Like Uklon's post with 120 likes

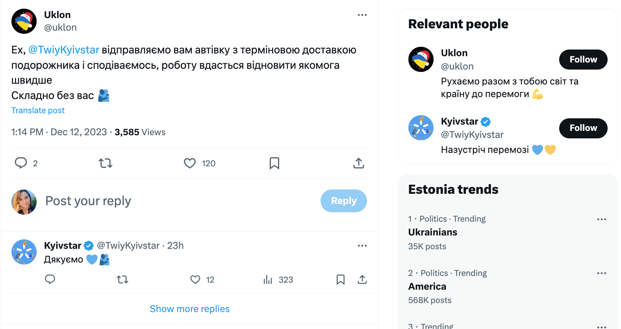[190, 163]
